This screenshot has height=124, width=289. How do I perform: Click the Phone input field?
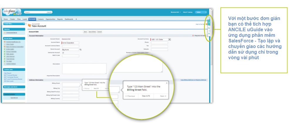(159, 43)
